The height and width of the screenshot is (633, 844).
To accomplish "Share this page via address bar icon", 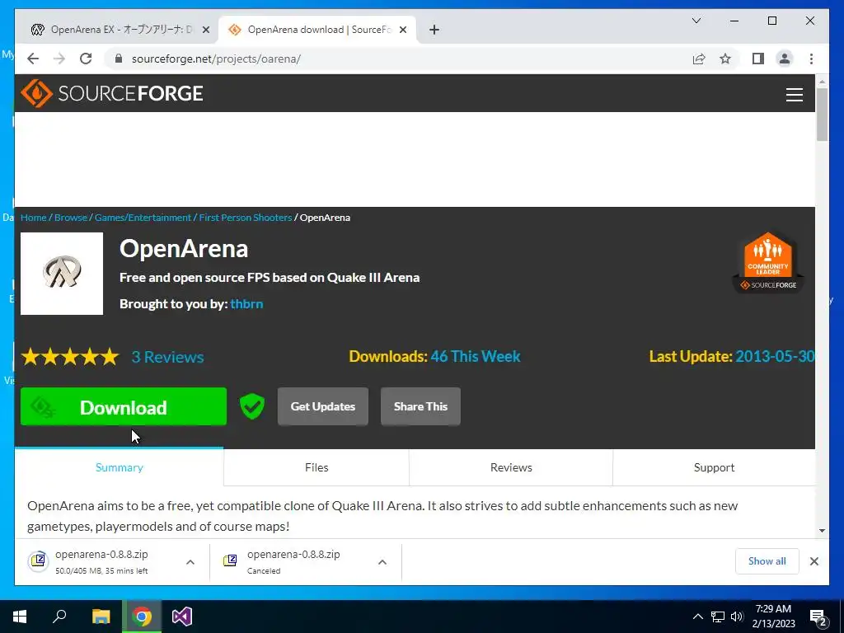I will coord(699,59).
